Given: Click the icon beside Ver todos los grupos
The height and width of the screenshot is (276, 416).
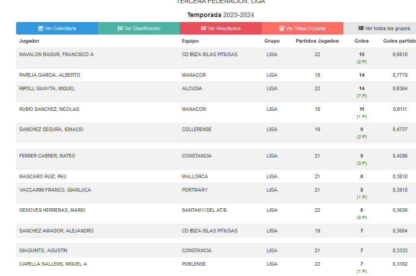Looking at the screenshot, I should tap(361, 28).
